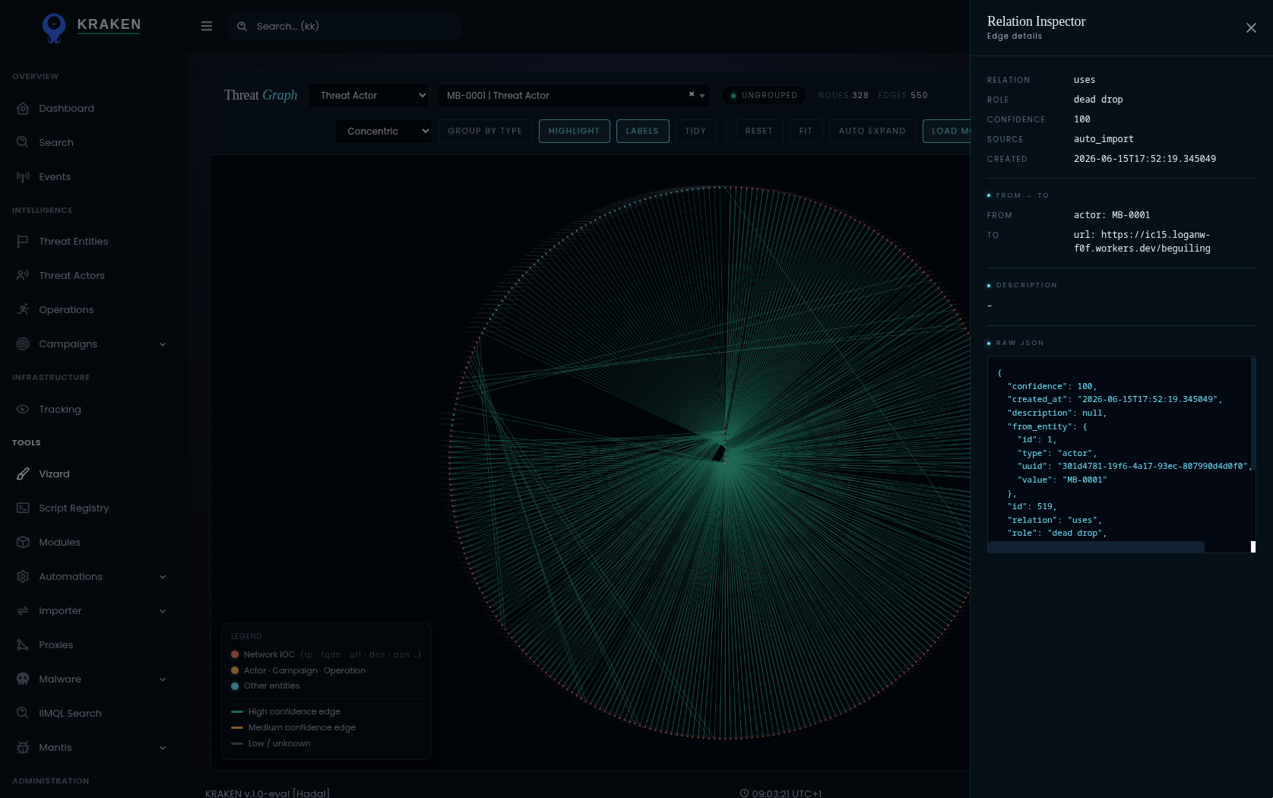Click the Dashboard home icon
The image size is (1273, 798).
[x=23, y=109]
